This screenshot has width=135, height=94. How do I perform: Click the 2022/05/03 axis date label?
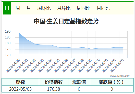(x=117, y=65)
